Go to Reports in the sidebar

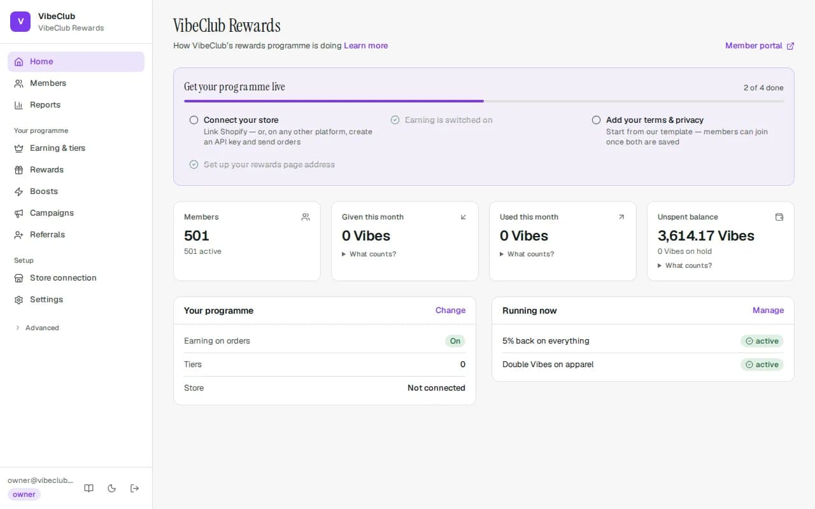76,105
